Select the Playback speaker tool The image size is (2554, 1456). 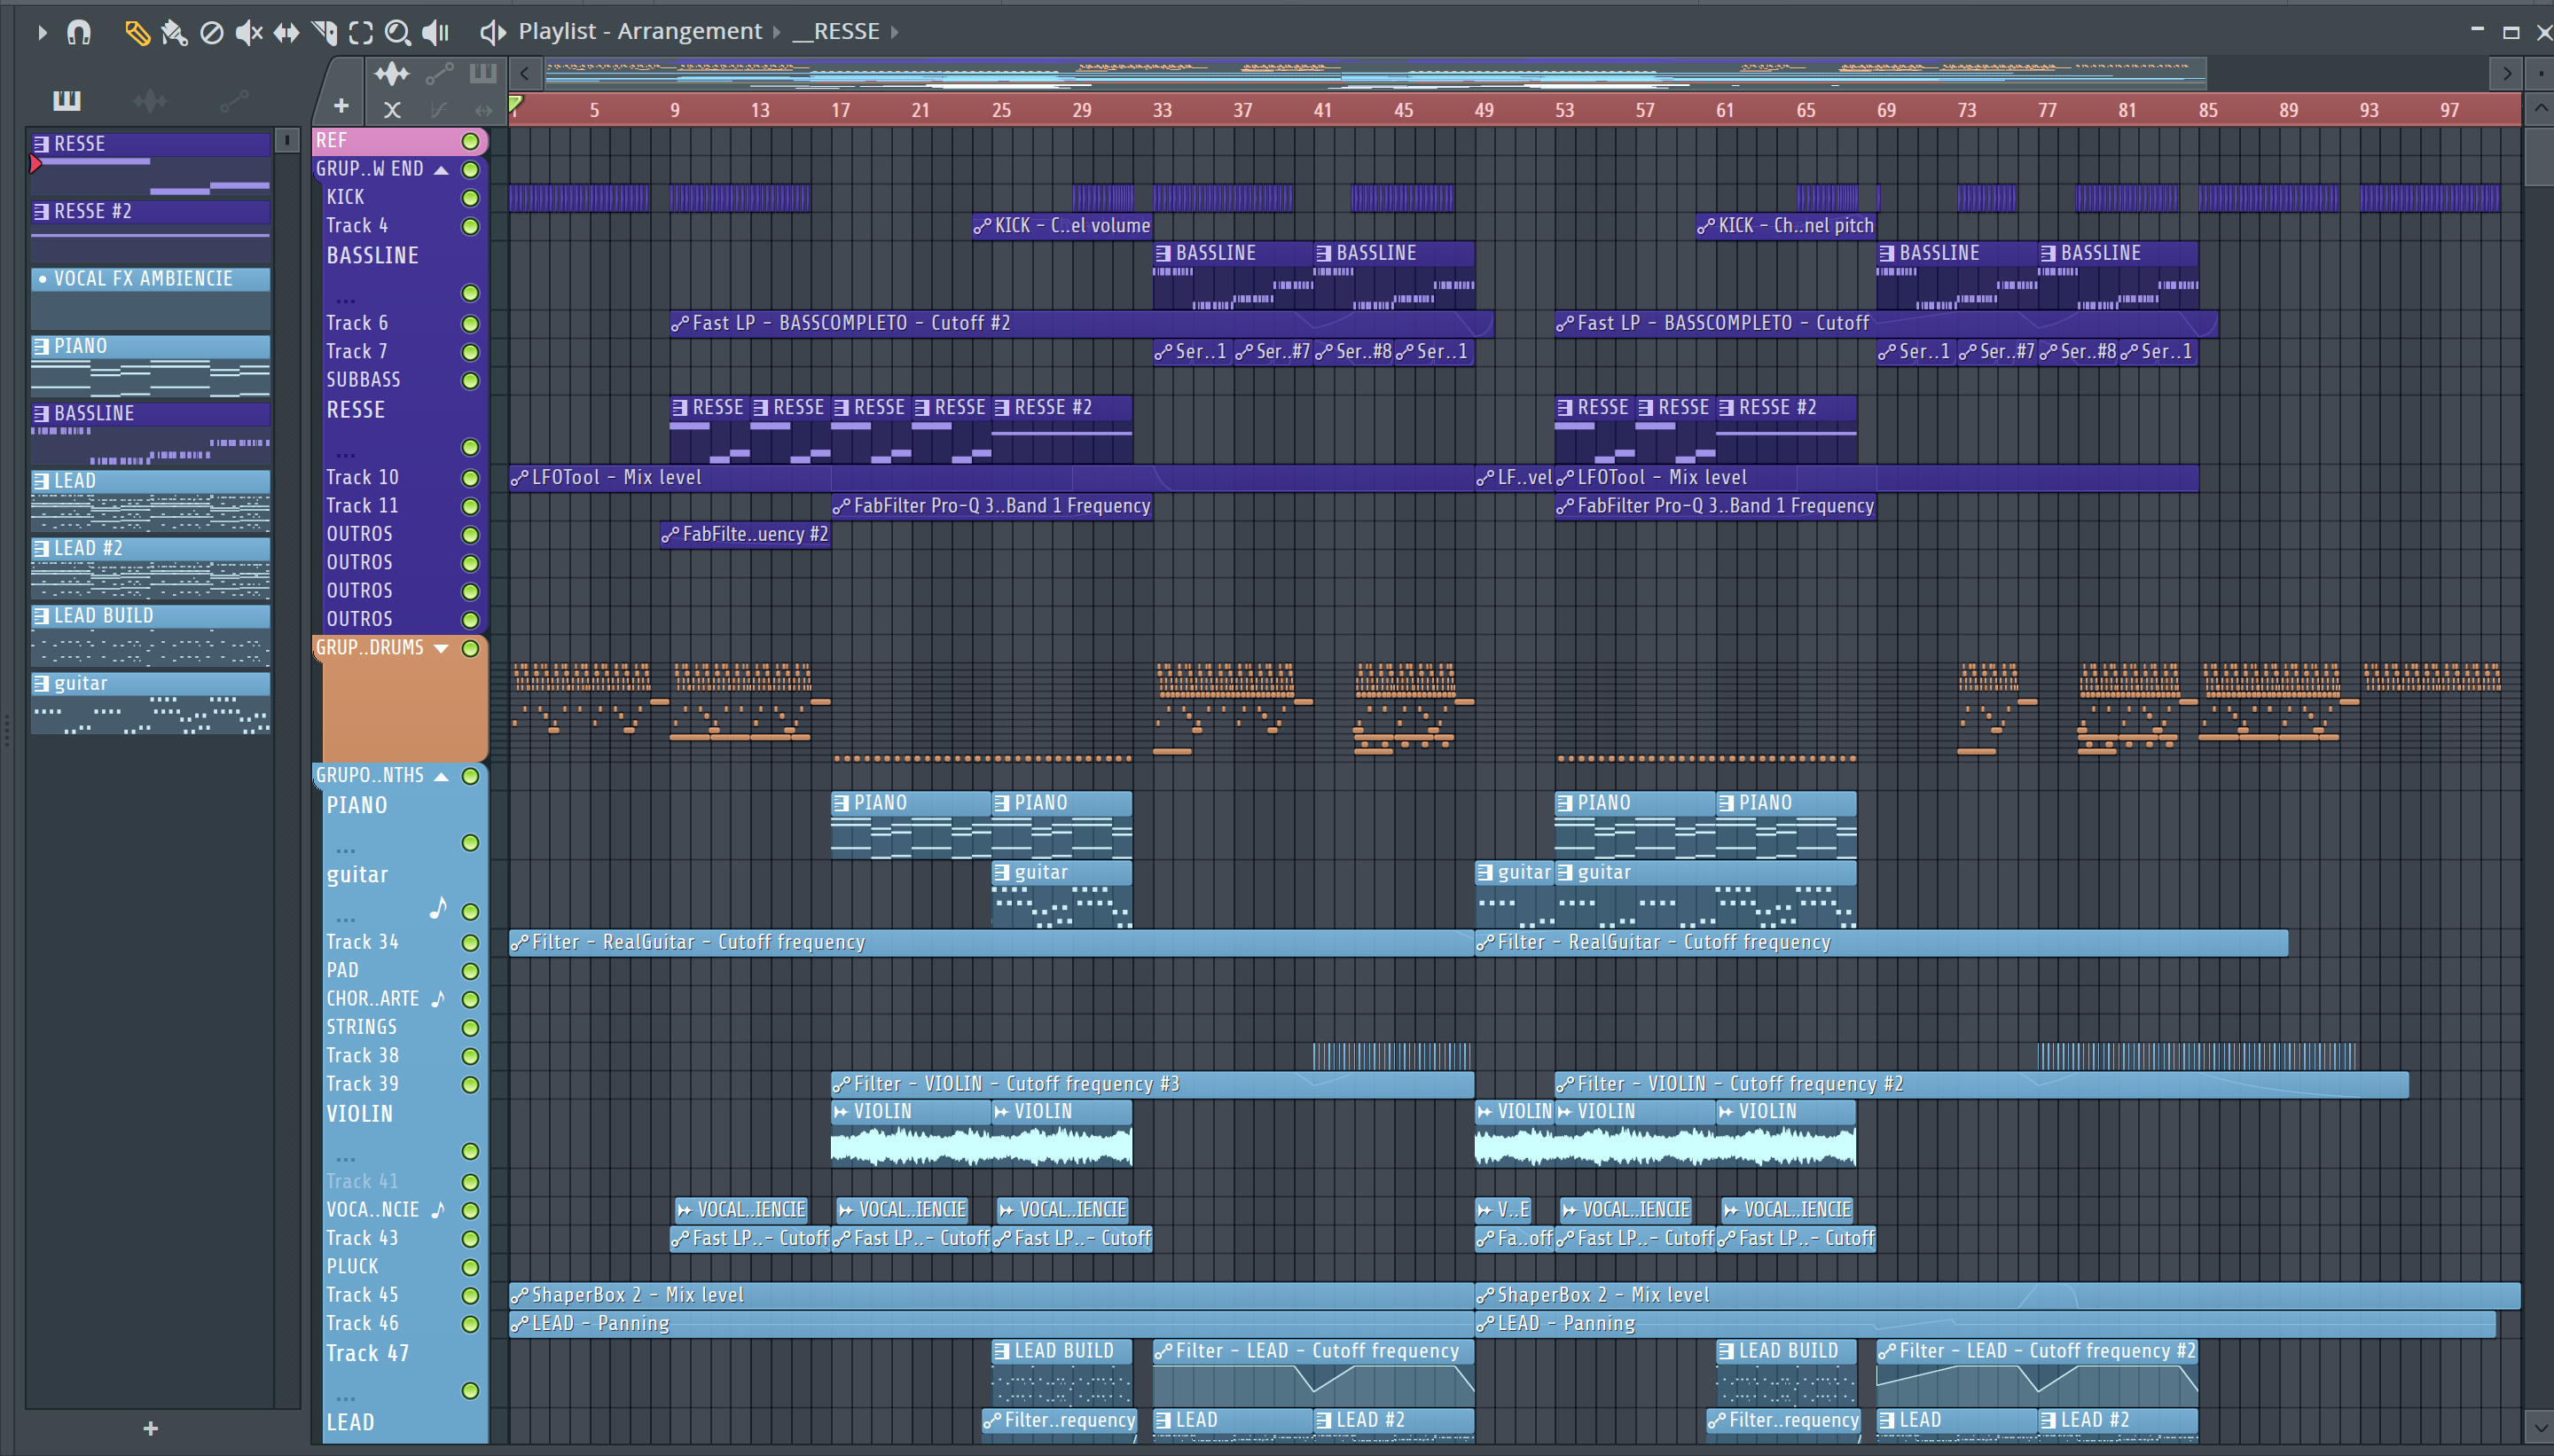[435, 32]
